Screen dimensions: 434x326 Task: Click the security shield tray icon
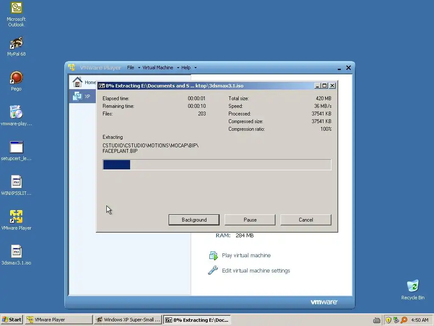coord(388,320)
